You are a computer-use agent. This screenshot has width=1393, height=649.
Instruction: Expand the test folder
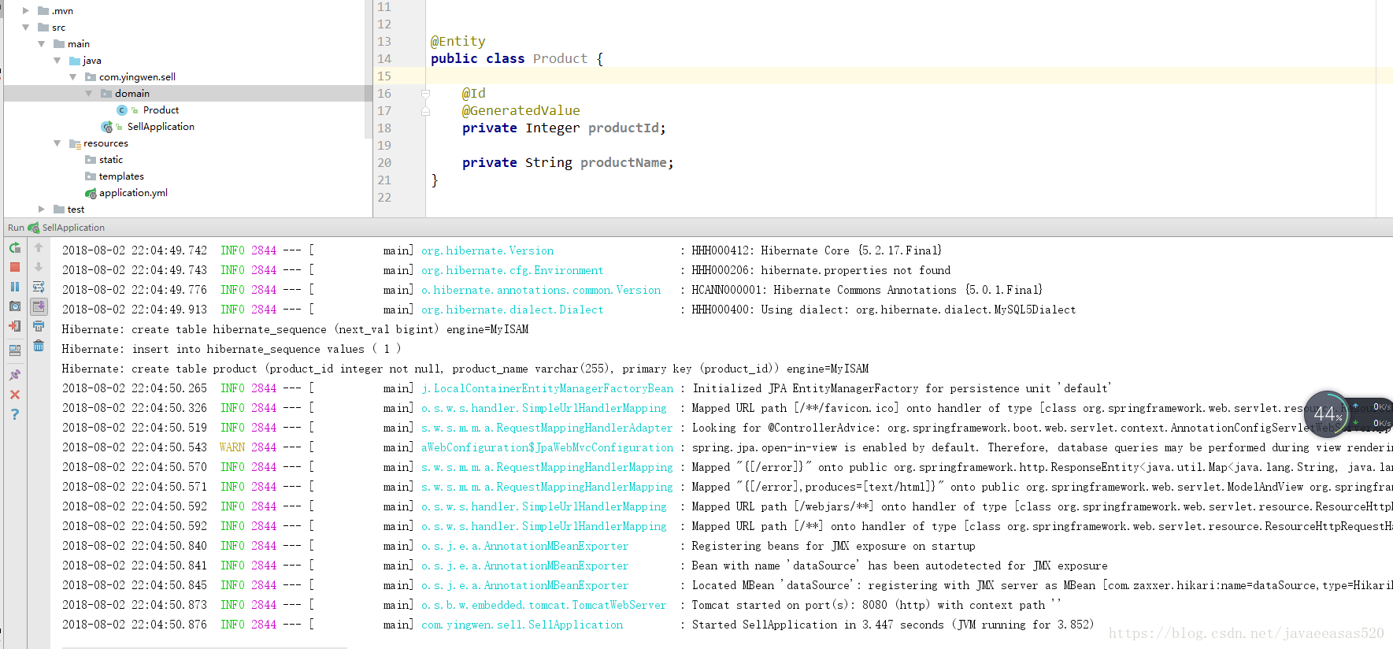[42, 210]
